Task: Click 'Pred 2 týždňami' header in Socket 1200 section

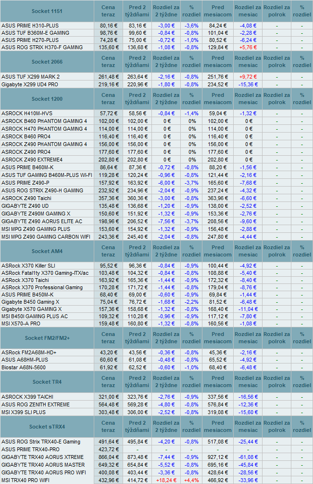Action: click(137, 99)
